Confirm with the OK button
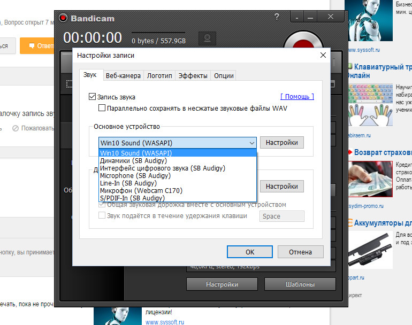Image resolution: width=412 pixels, height=325 pixels. pos(250,252)
